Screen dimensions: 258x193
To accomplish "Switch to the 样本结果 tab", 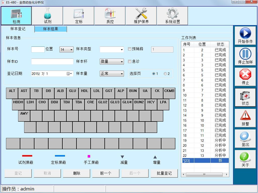I will [51, 29].
